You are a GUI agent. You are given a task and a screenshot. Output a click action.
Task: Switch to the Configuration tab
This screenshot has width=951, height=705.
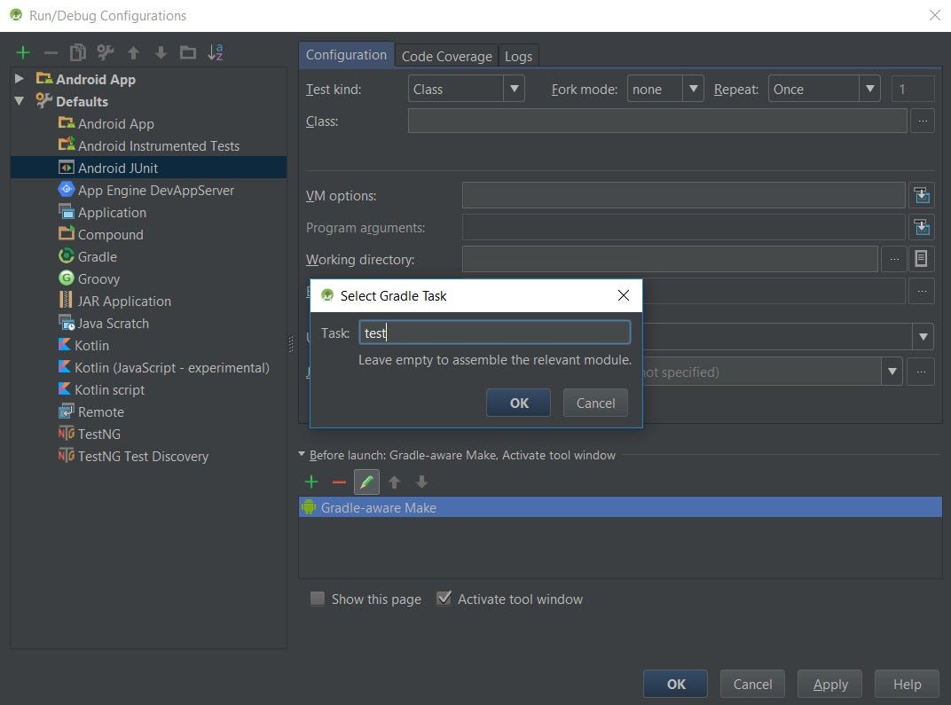click(x=346, y=55)
